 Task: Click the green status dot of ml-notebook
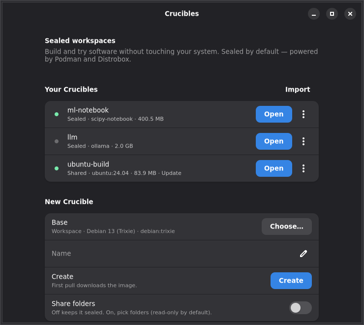pyautogui.click(x=57, y=114)
